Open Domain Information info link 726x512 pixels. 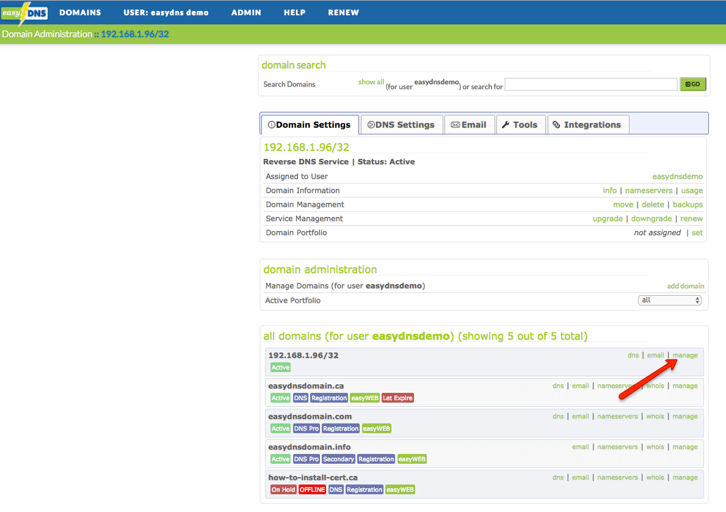click(609, 191)
